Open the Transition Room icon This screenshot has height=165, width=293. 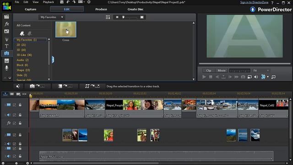tap(6, 54)
